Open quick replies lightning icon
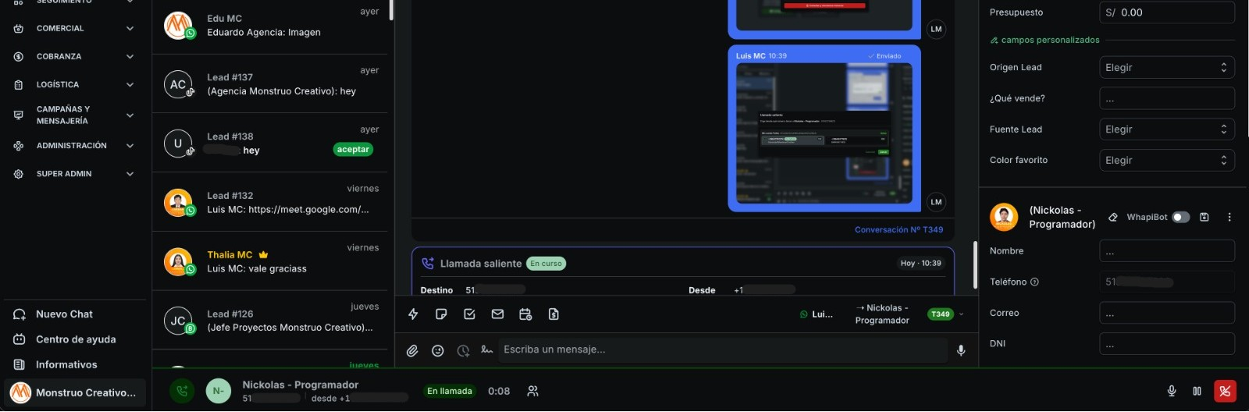Image resolution: width=1249 pixels, height=412 pixels. [413, 314]
